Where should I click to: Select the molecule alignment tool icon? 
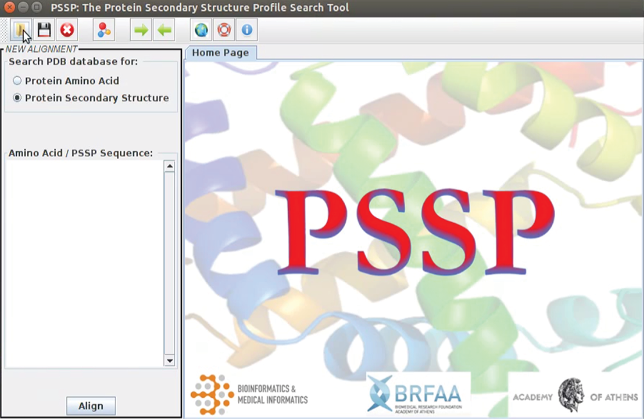click(x=104, y=29)
